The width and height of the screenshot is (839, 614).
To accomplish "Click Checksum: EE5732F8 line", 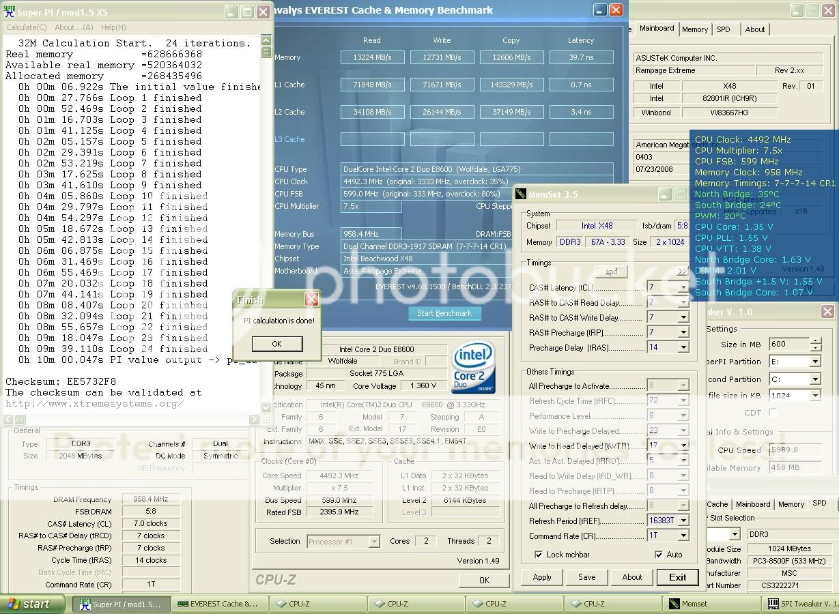I will (60, 381).
